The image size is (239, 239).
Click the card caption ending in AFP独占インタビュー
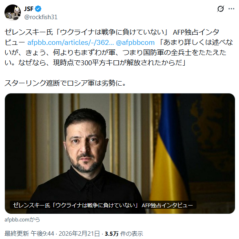[103, 205]
